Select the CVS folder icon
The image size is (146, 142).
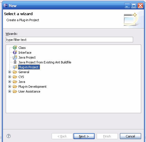pyautogui.click(x=15, y=77)
